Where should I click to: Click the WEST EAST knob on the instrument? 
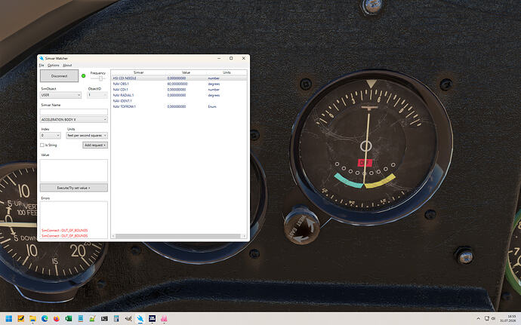click(301, 225)
